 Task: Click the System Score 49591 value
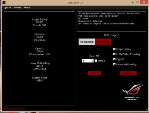click(x=39, y=81)
